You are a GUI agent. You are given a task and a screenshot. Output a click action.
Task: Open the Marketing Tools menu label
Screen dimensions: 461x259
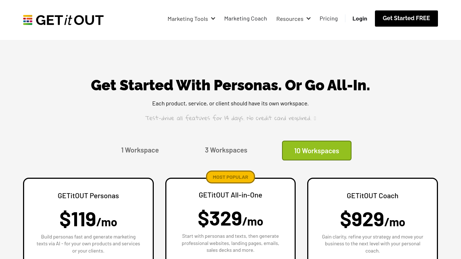[188, 19]
